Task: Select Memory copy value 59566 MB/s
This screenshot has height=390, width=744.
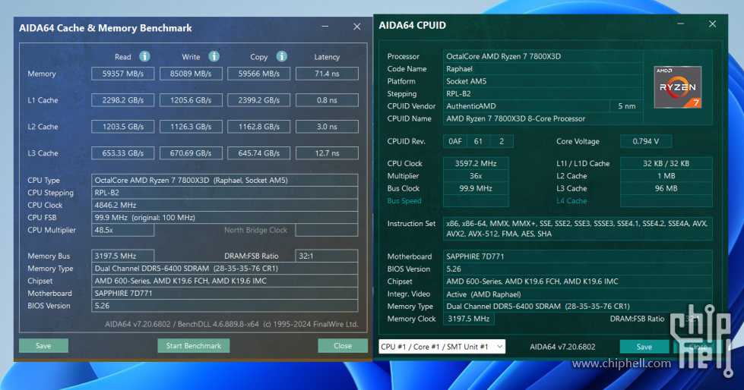Action: tap(258, 74)
